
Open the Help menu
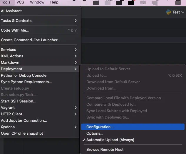click(54, 2)
